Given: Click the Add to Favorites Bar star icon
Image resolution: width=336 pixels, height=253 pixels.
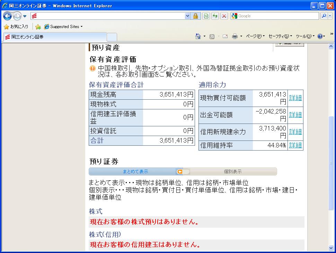Looking at the screenshot, I should (x=38, y=27).
